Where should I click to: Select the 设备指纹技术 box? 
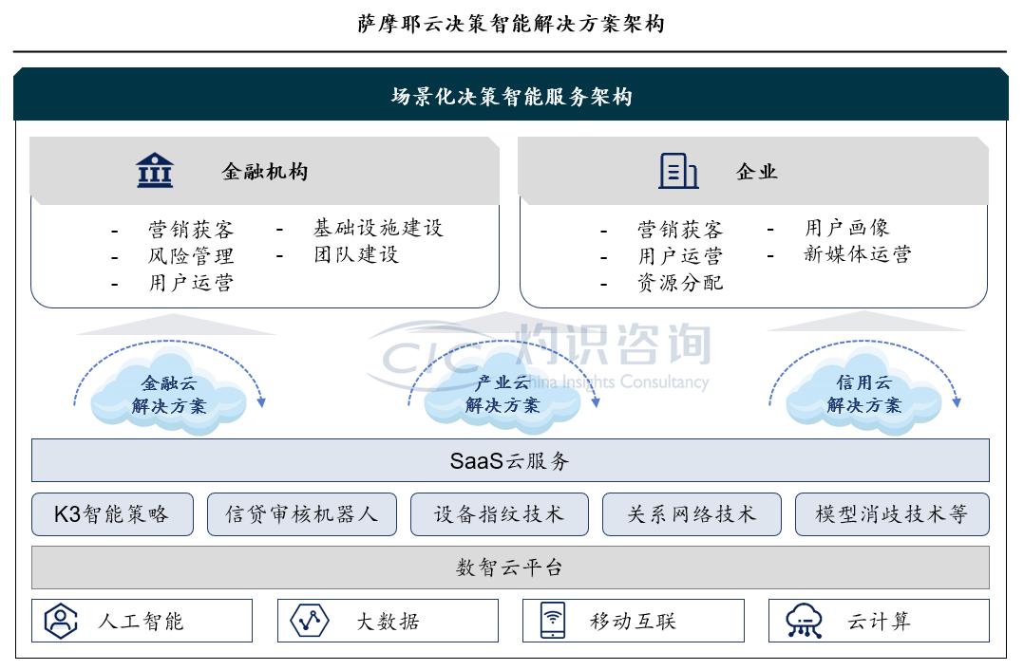[499, 514]
